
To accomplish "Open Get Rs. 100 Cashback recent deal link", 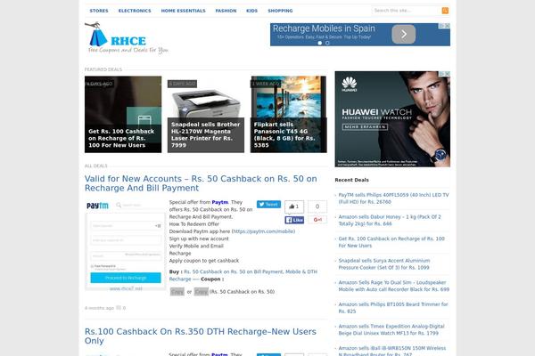I will pos(391,242).
